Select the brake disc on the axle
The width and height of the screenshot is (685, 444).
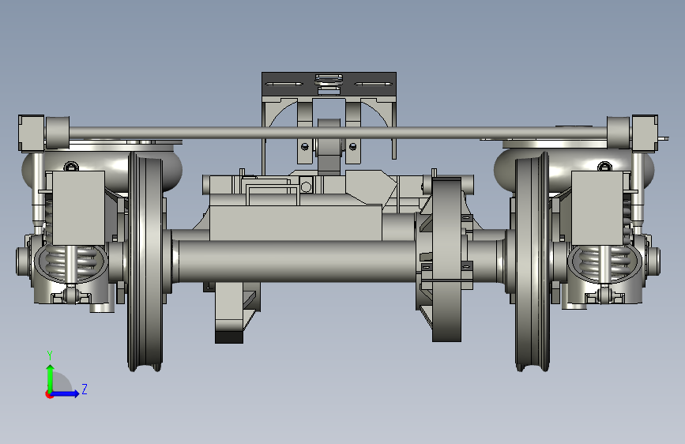pos(446,259)
